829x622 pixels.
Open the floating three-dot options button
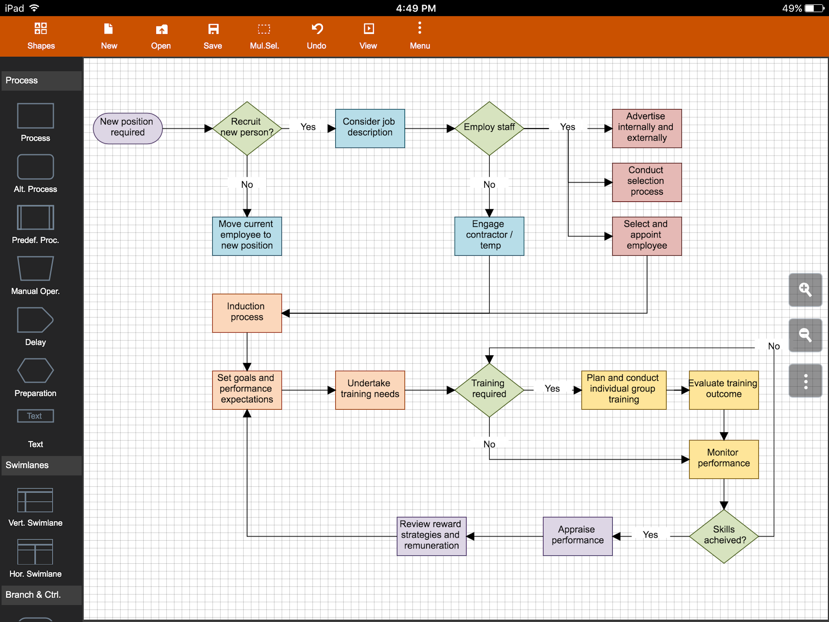pyautogui.click(x=805, y=381)
